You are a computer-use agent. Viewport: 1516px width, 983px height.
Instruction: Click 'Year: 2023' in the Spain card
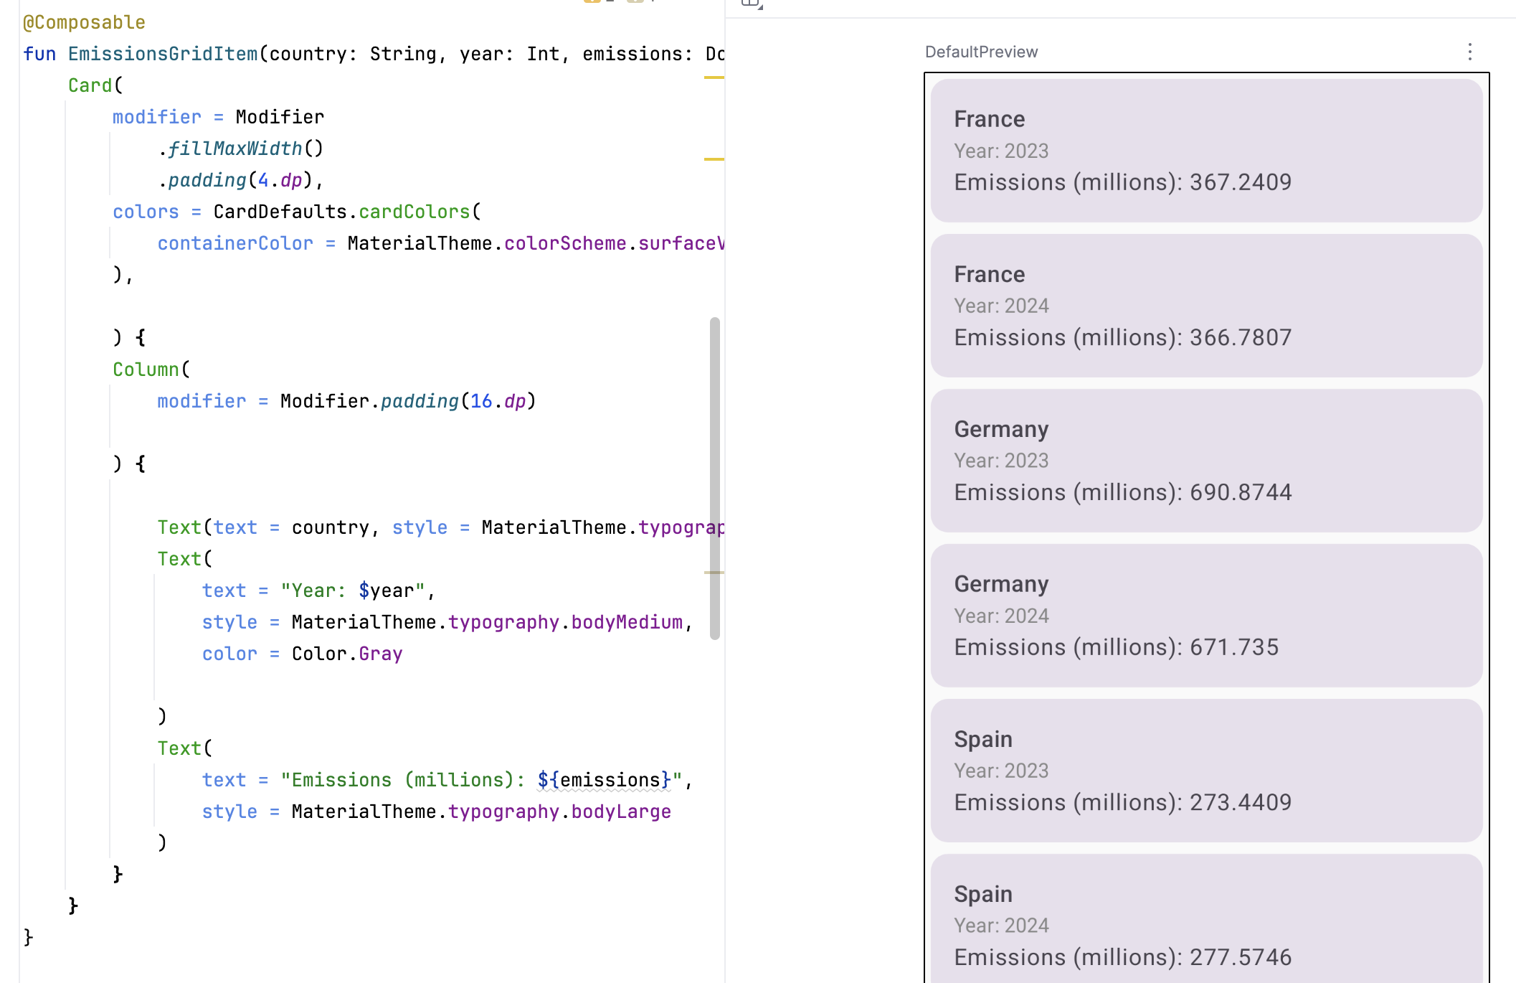coord(1001,771)
